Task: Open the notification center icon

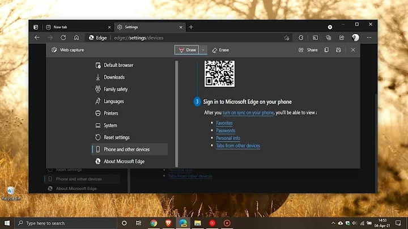Action: [398, 223]
